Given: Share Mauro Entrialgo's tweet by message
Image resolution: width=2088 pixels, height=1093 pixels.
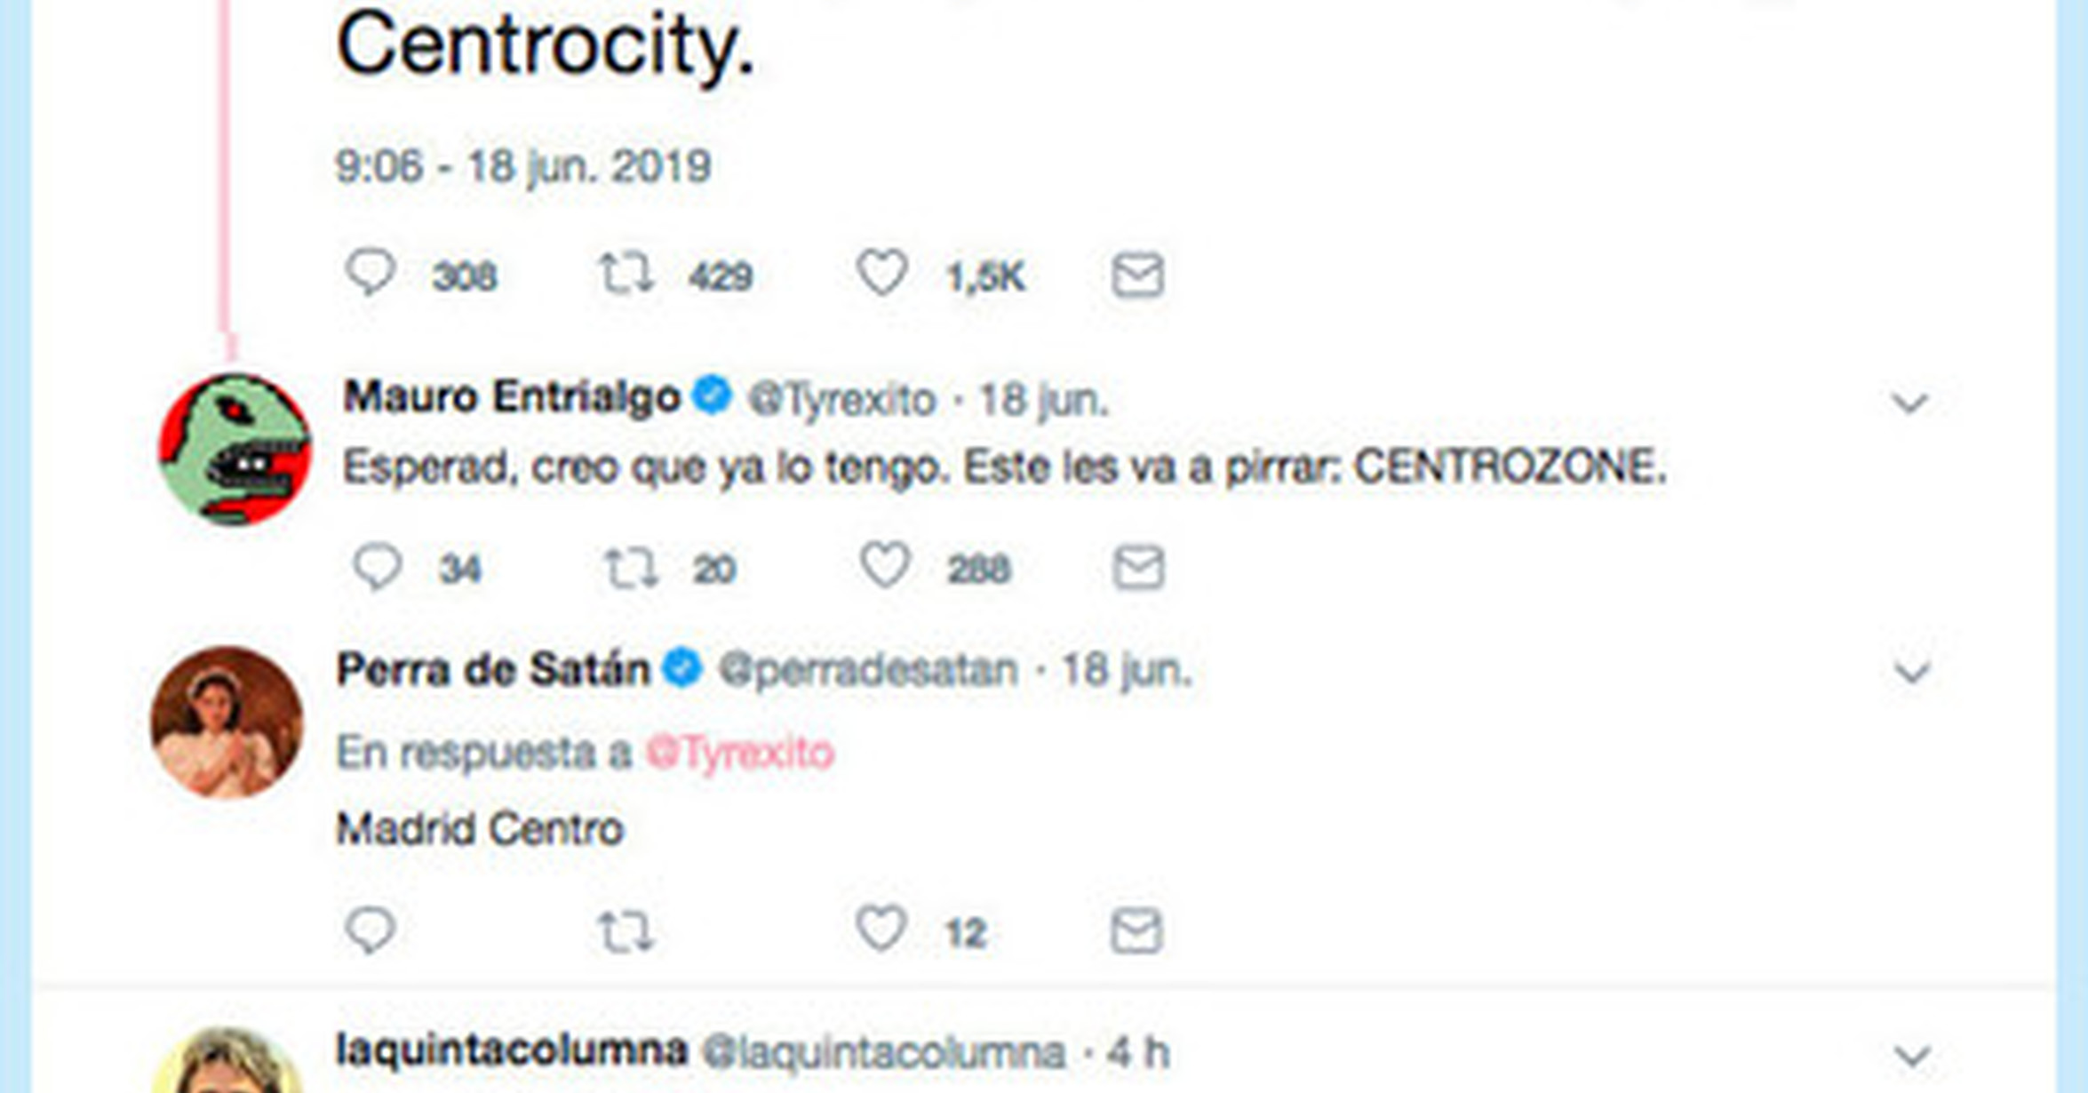Looking at the screenshot, I should [x=1138, y=567].
